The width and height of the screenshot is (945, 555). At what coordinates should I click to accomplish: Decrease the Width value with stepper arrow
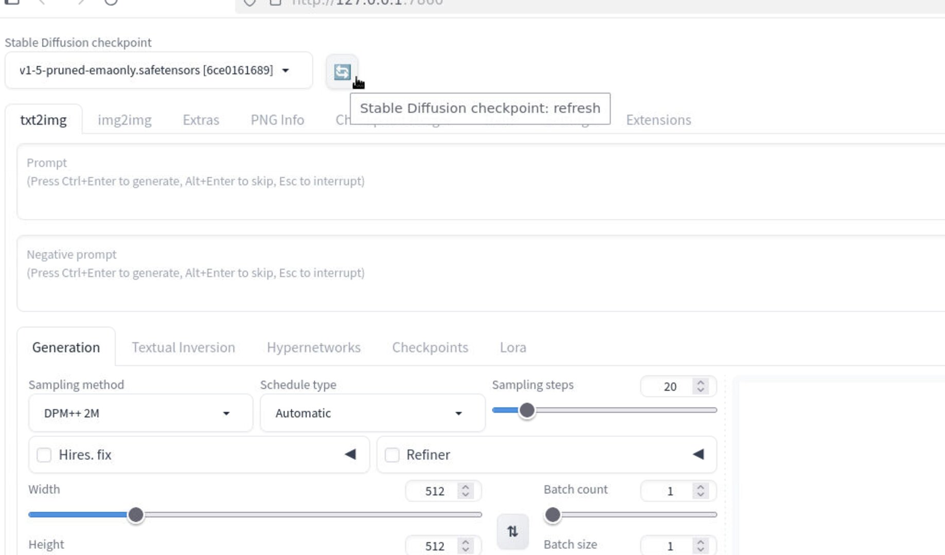[x=465, y=495]
